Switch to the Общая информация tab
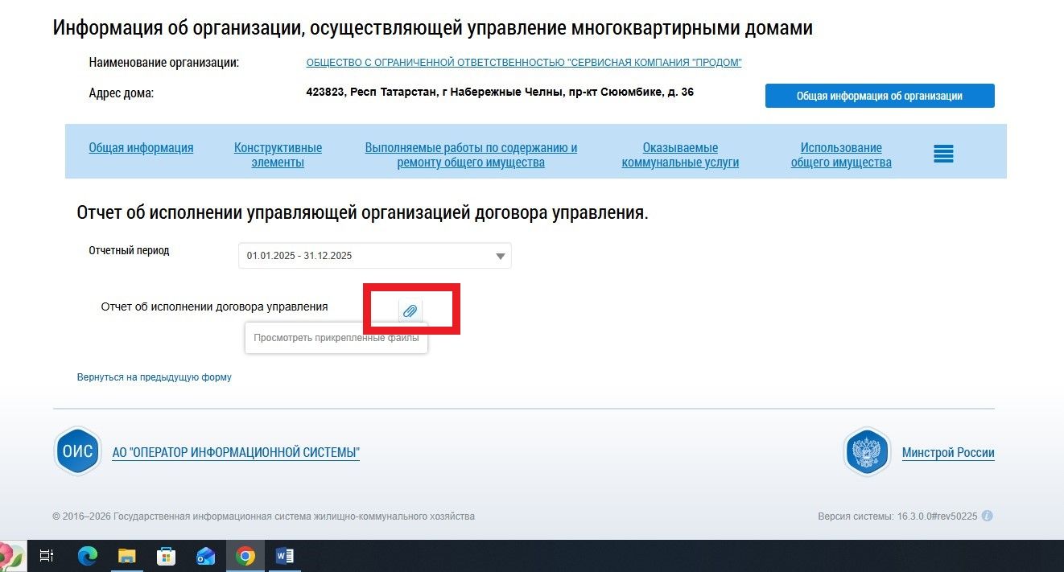 point(141,148)
